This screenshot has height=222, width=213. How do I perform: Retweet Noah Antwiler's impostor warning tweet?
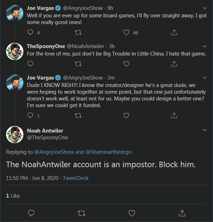click(81, 213)
